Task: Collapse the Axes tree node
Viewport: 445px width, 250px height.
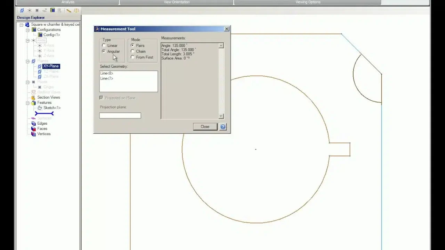Action: (x=28, y=40)
